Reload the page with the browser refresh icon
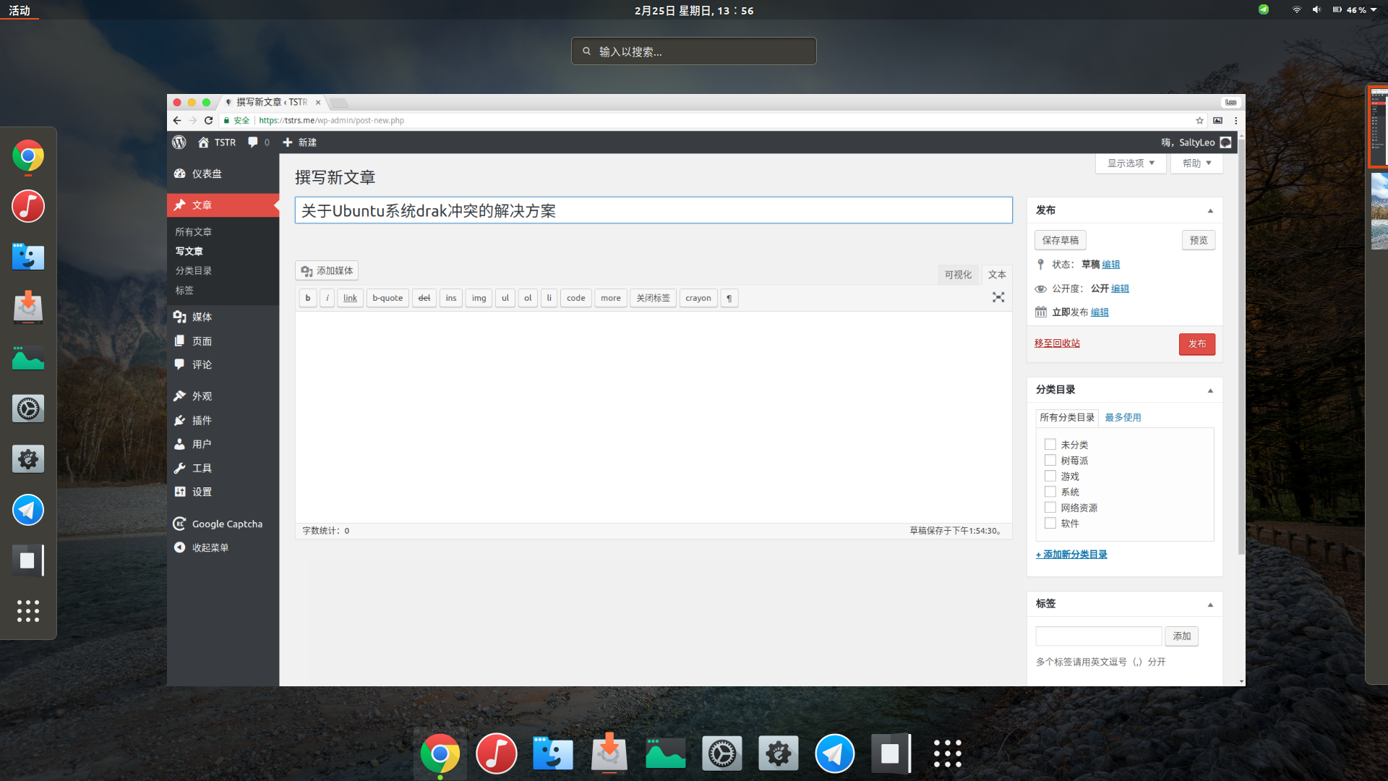 pyautogui.click(x=208, y=121)
